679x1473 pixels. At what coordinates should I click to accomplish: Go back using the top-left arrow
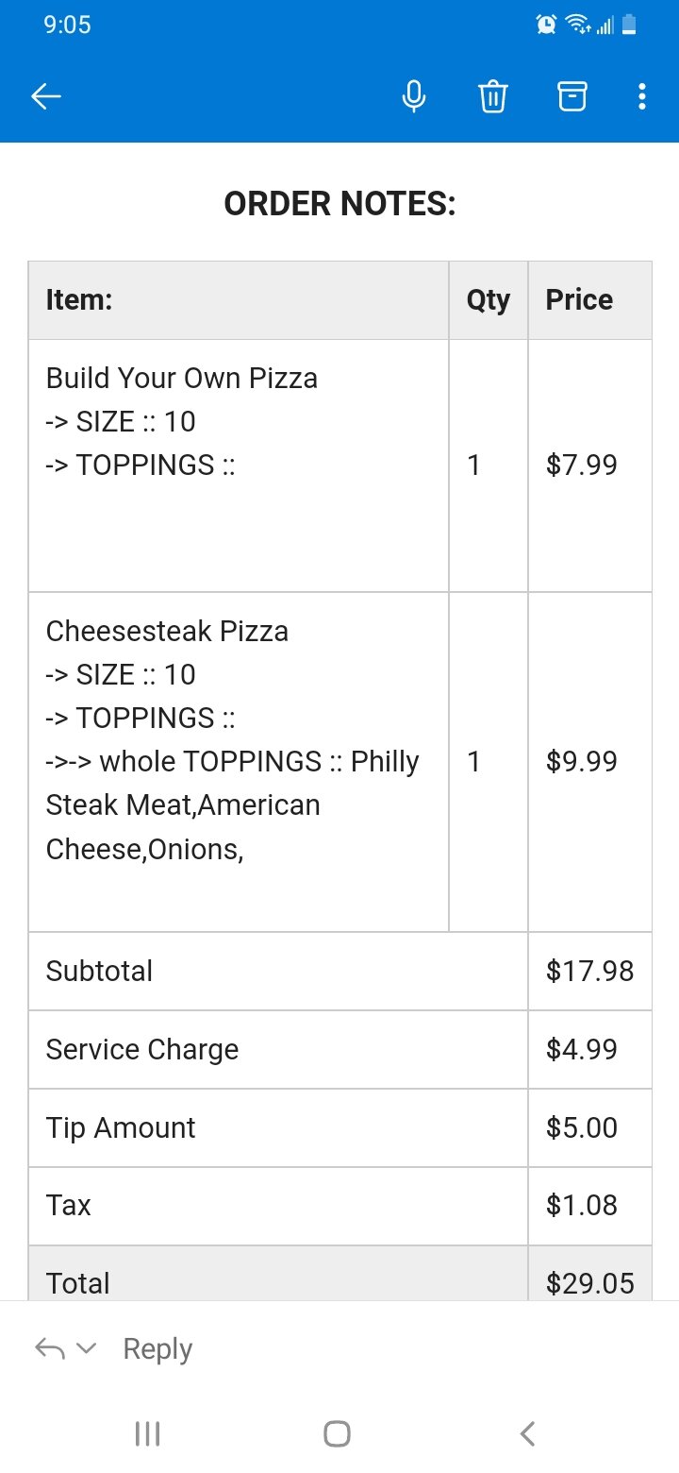point(46,95)
